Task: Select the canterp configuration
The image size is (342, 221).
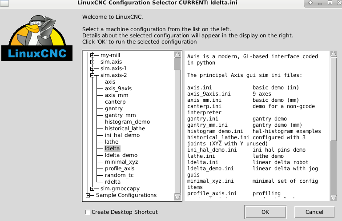Action: point(115,102)
